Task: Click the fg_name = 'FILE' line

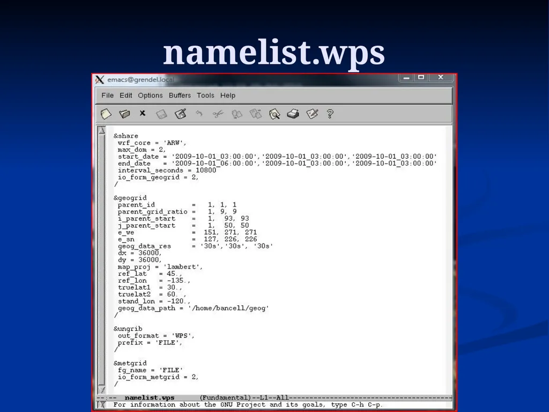Action: coord(150,370)
